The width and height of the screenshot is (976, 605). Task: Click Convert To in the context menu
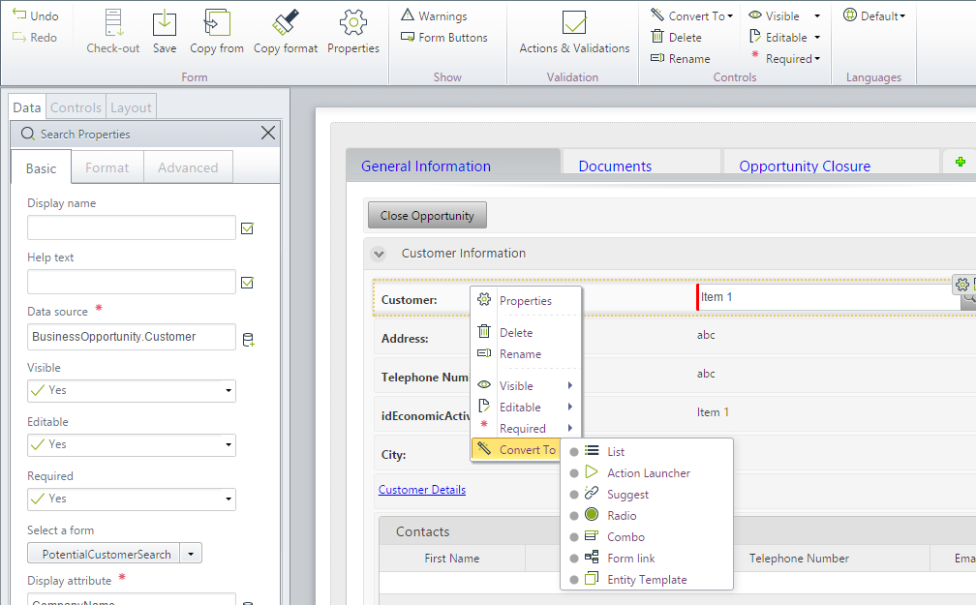(x=517, y=449)
